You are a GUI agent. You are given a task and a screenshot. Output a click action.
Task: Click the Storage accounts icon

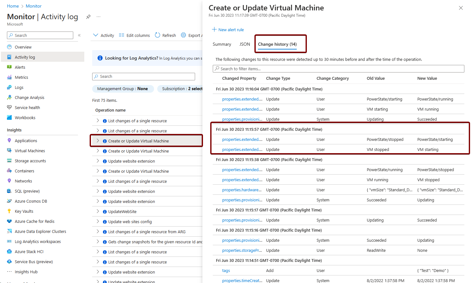click(x=9, y=161)
